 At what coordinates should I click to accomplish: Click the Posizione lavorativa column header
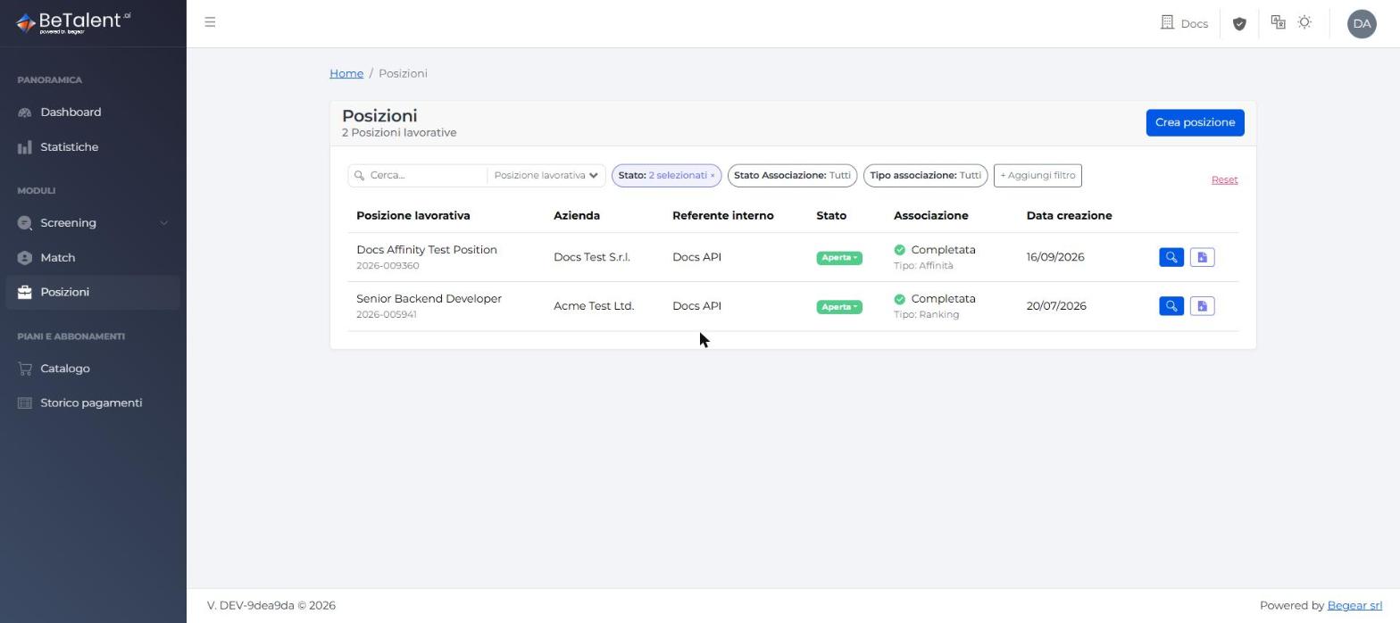tap(413, 216)
